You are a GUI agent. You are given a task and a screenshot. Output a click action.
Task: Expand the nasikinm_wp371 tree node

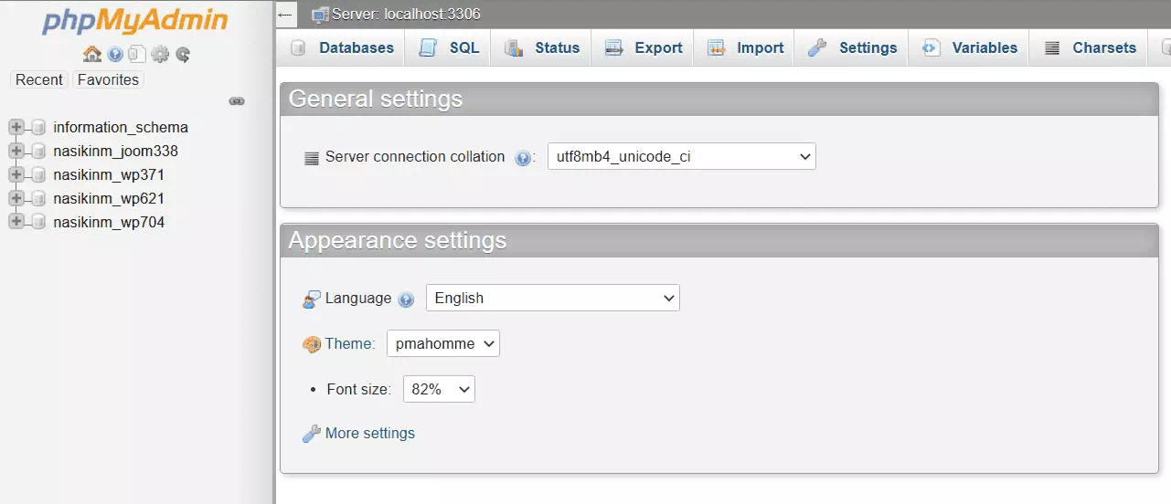click(x=16, y=175)
